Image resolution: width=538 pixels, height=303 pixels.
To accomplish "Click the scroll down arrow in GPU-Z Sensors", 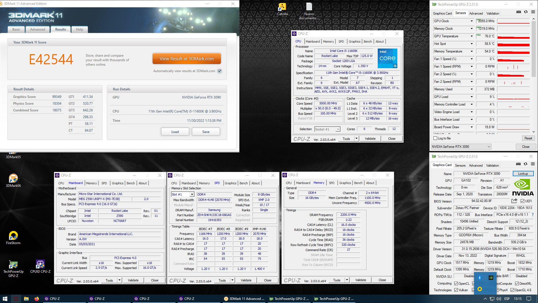I will pyautogui.click(x=534, y=132).
